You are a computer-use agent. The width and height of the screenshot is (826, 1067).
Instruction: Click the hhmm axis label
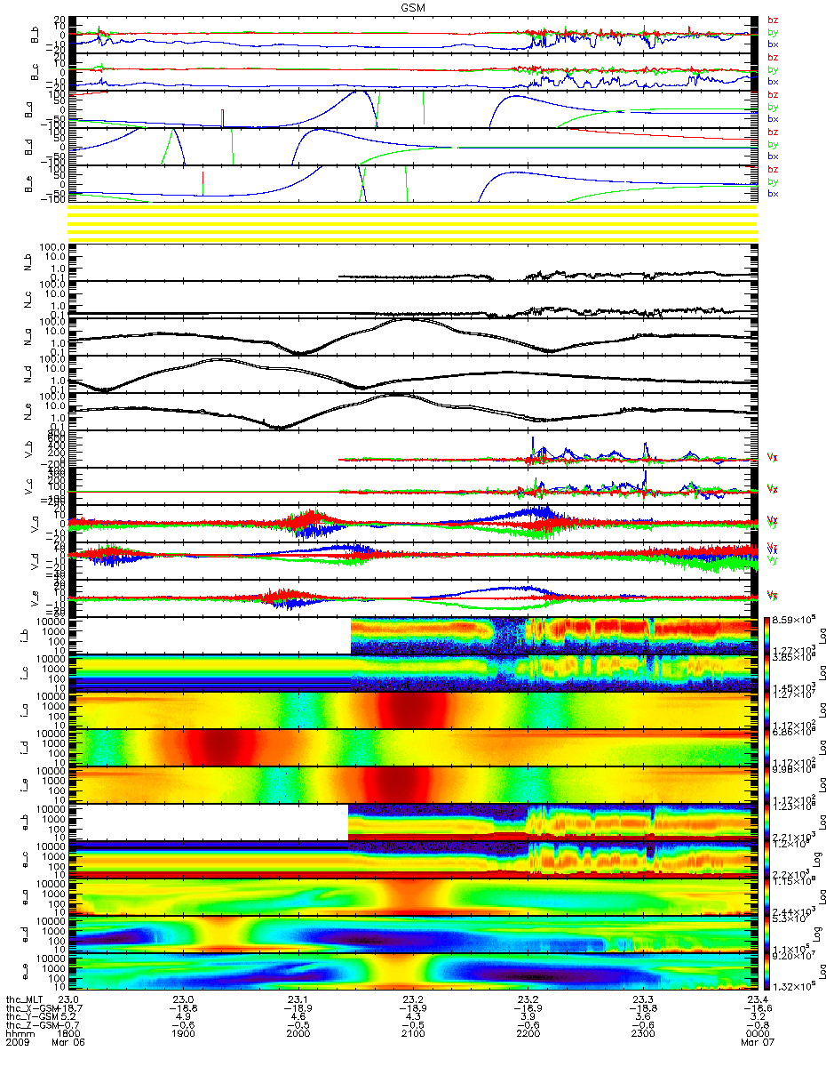(x=19, y=1032)
